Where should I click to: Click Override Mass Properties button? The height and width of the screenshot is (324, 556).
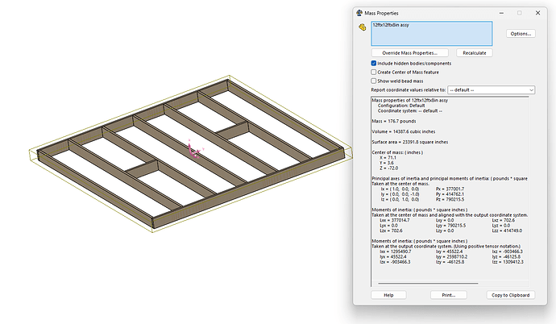pyautogui.click(x=410, y=52)
